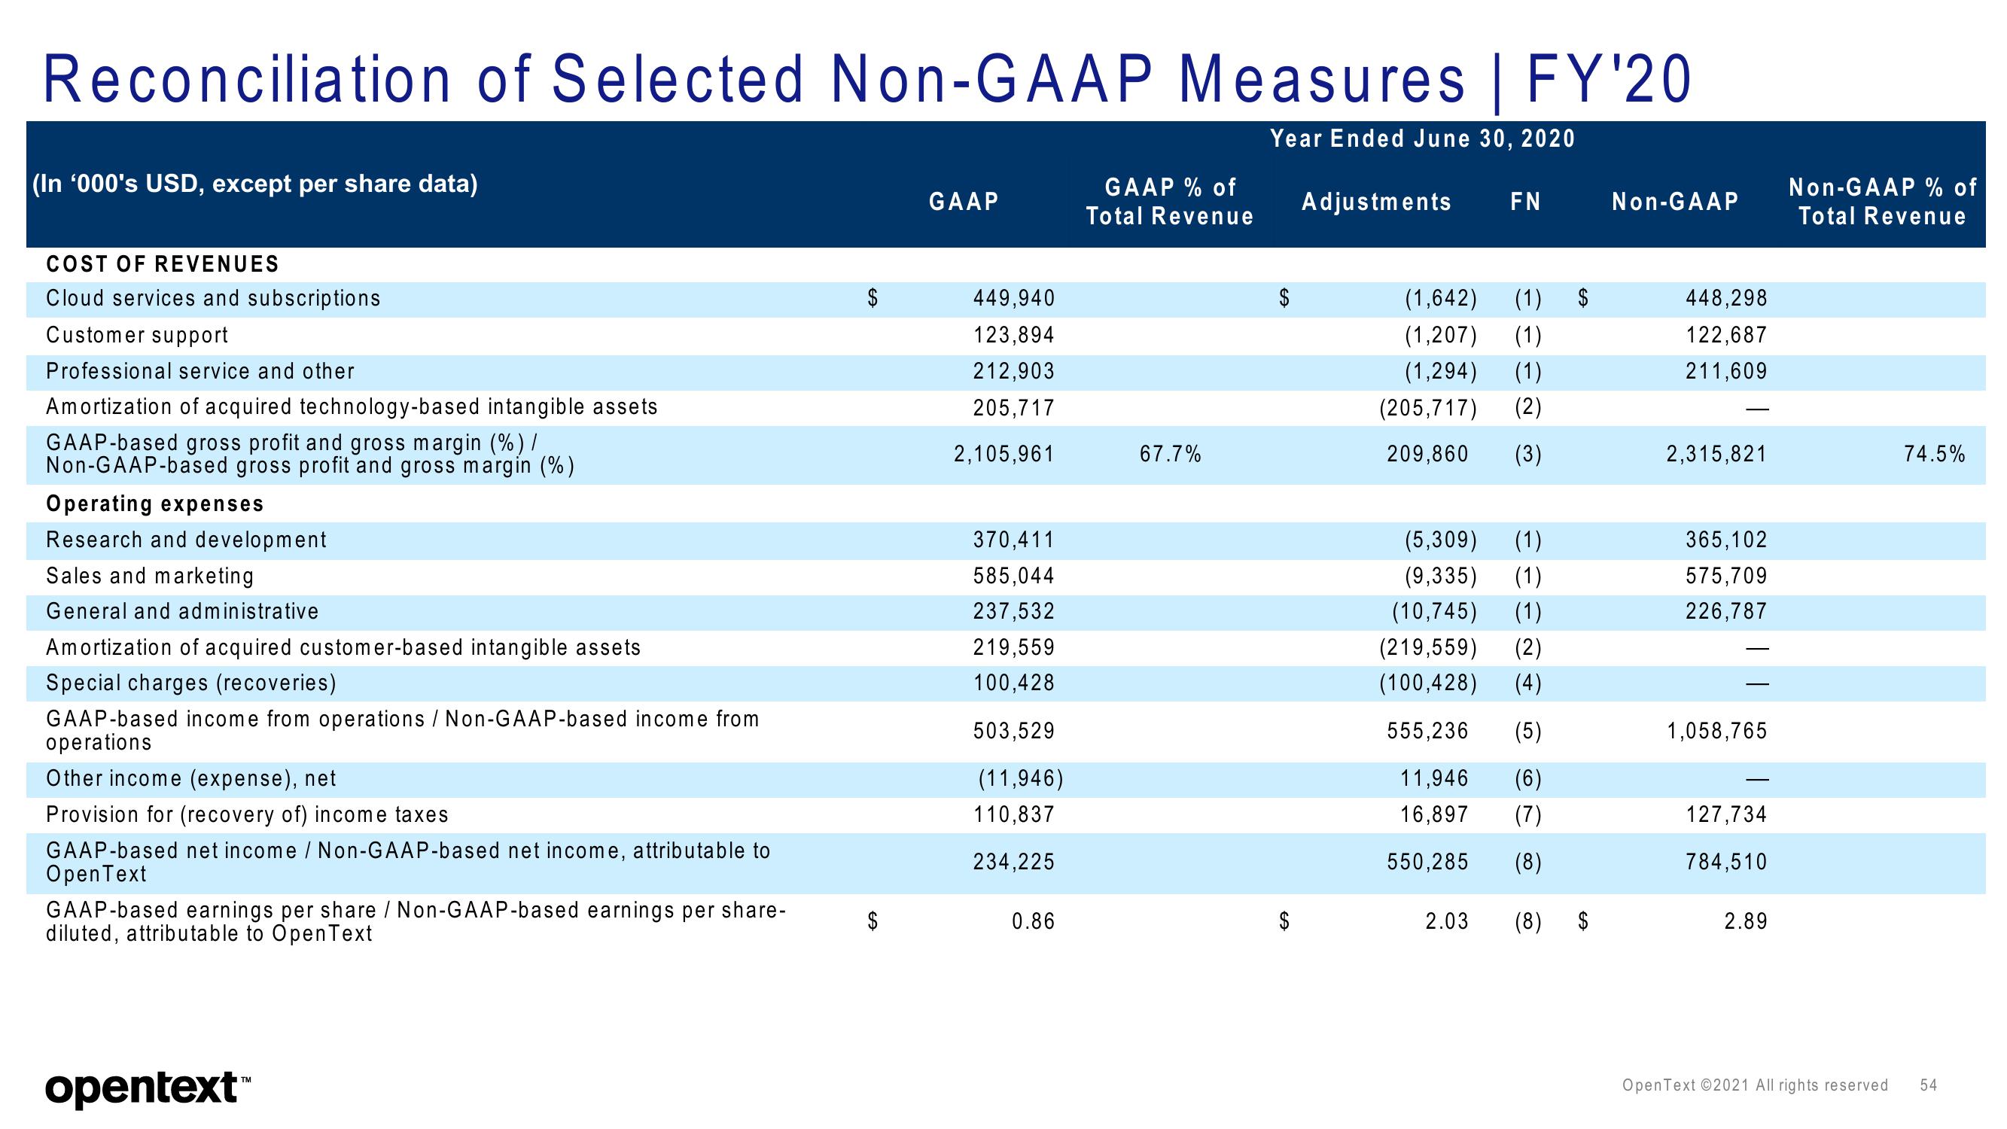Image resolution: width=2007 pixels, height=1129 pixels.
Task: Click the Non-GAAP gross profit 2,315,821
Action: 1716,453
